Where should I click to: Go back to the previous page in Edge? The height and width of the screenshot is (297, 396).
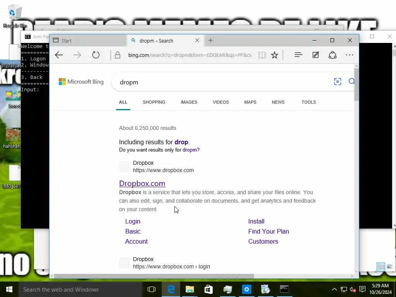coord(59,55)
